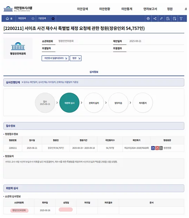Open the 연차보고서 top menu
189x218 pixels.
pyautogui.click(x=150, y=9)
